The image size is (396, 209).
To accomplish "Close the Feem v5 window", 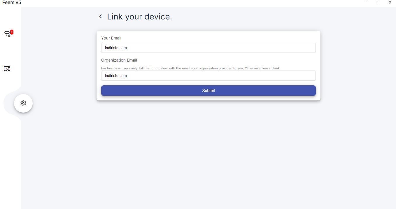I will pos(390,2).
